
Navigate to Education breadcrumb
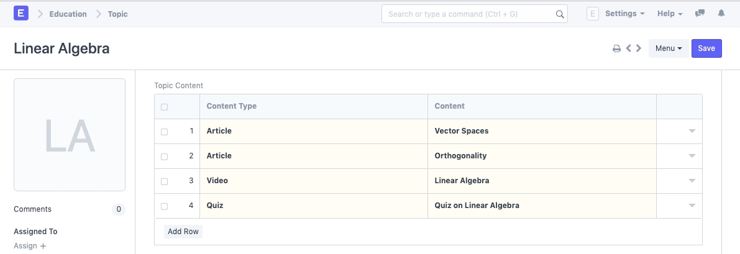[68, 14]
